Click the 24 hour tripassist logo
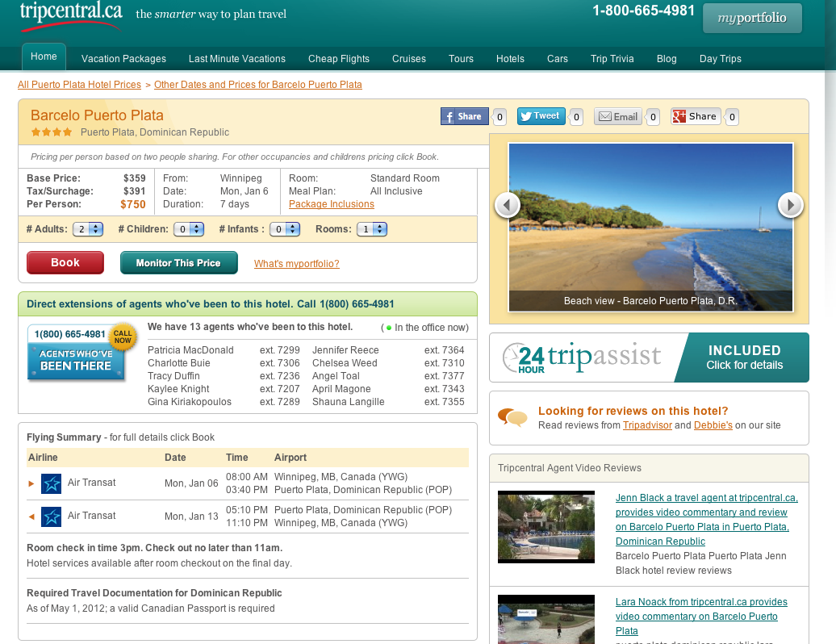The width and height of the screenshot is (836, 644). coord(582,358)
